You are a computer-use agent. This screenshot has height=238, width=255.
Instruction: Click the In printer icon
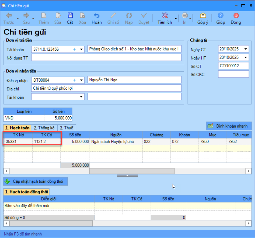pyautogui.click(x=185, y=16)
